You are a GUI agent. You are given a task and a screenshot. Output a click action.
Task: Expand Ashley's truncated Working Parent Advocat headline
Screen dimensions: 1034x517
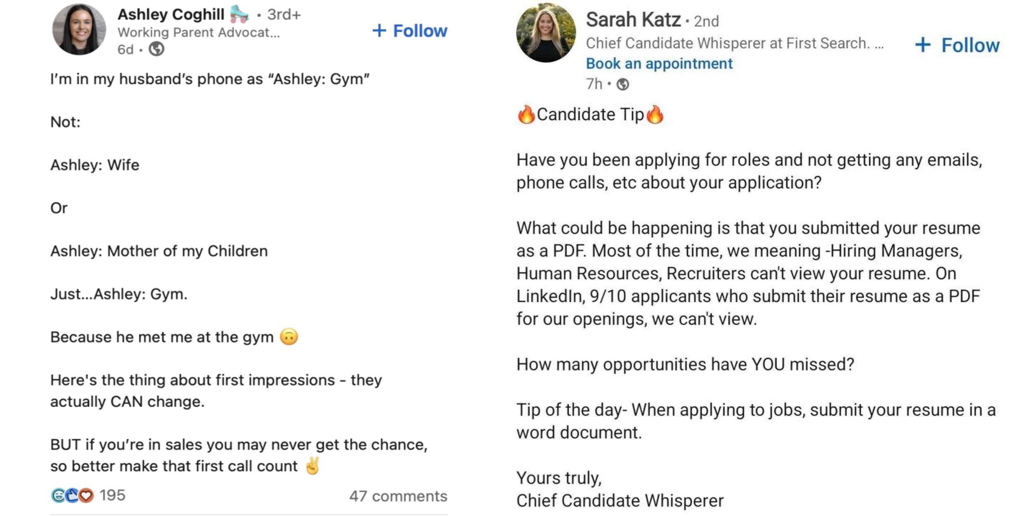tap(197, 33)
